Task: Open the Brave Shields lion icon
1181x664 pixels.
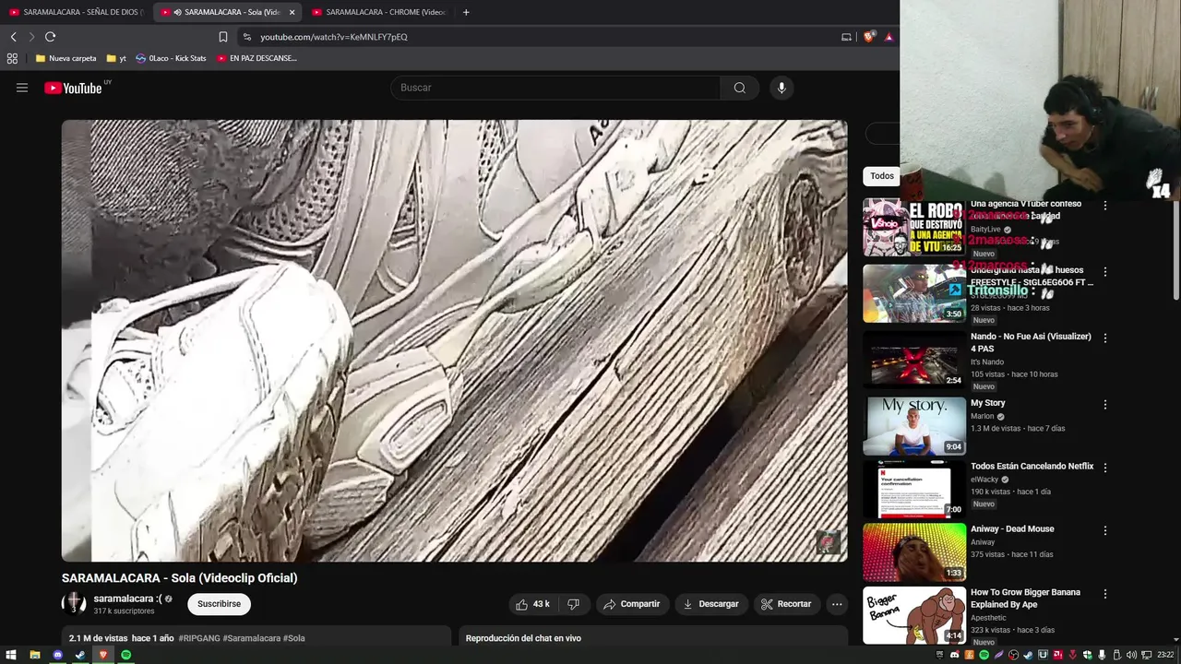Action: pos(869,37)
